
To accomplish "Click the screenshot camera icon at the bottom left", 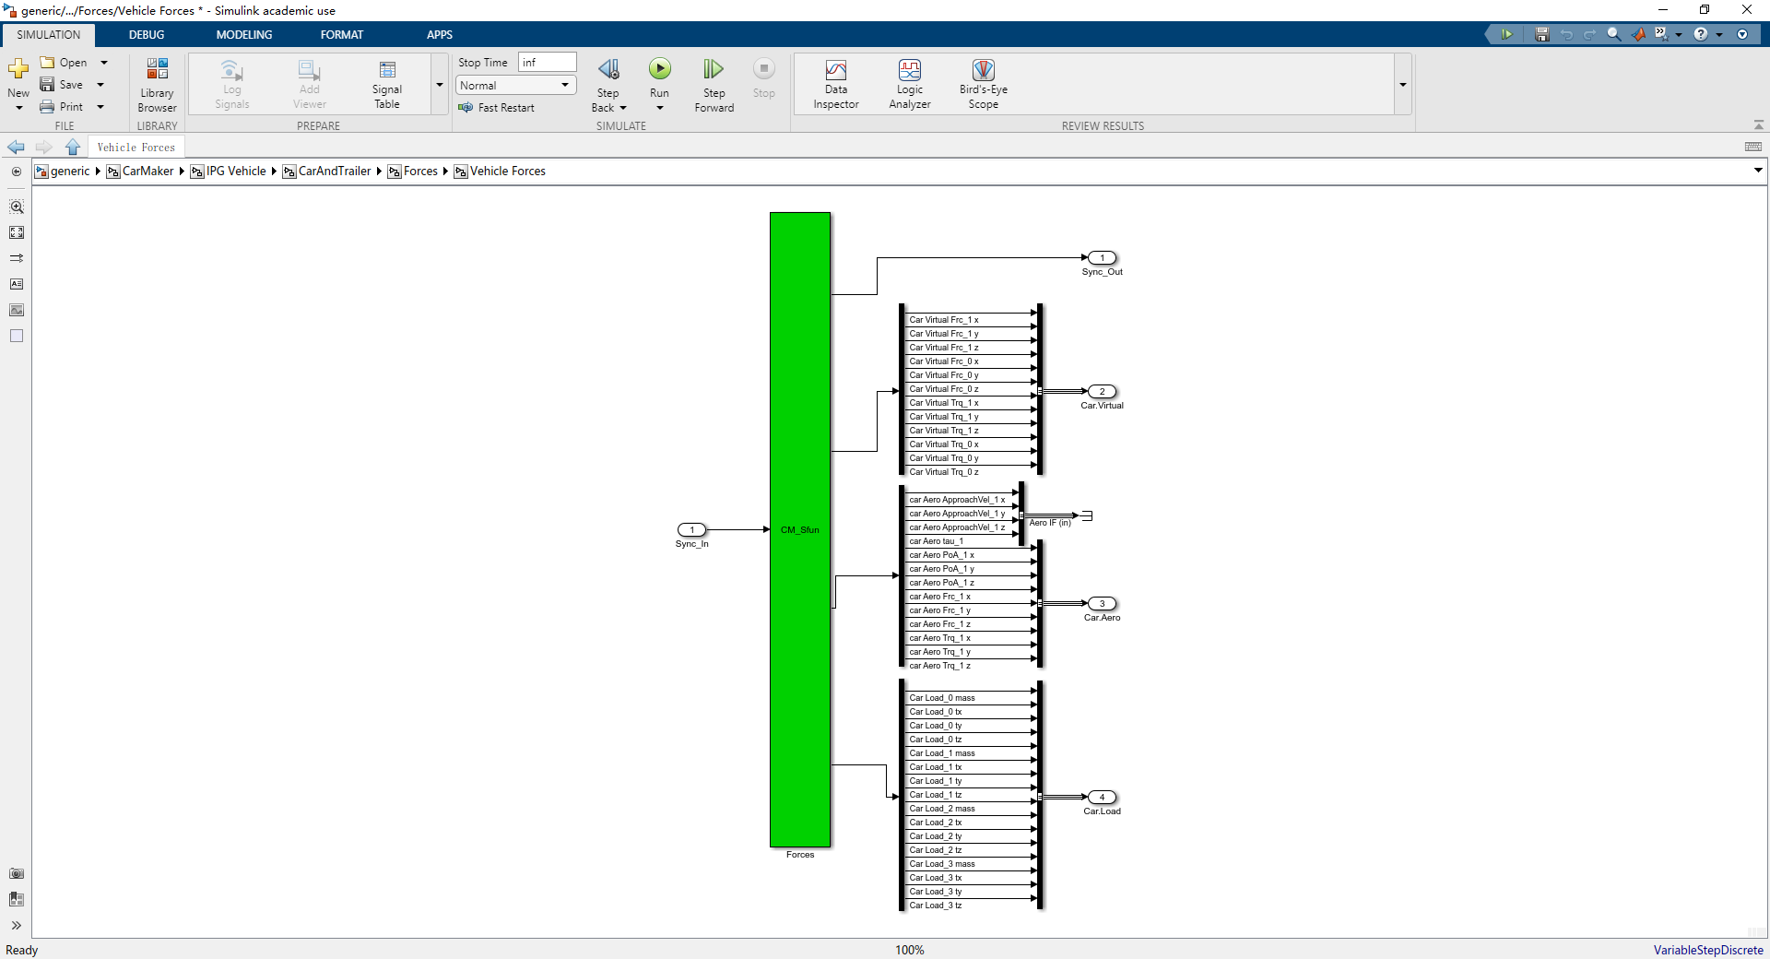I will (x=17, y=873).
